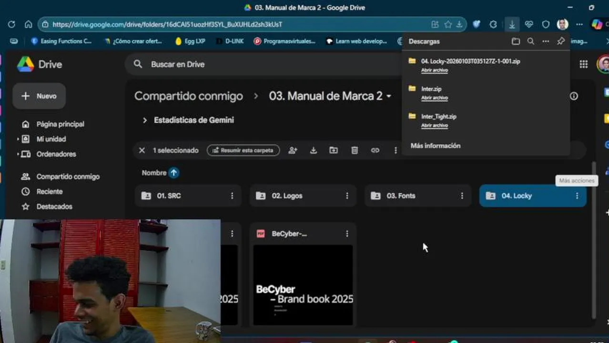Viewport: 609px width, 343px height.
Task: Click the Google Drive logo
Action: pyautogui.click(x=40, y=64)
